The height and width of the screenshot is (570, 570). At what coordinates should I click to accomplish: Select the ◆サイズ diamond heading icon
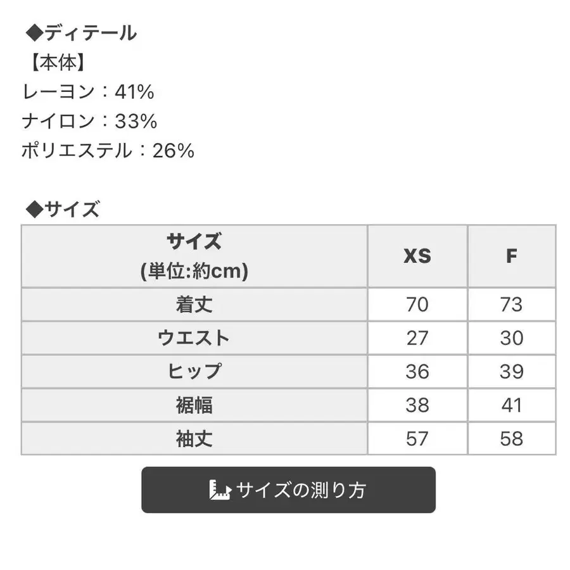(x=32, y=209)
